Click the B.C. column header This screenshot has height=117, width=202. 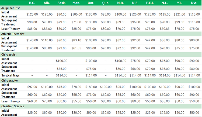(32, 3)
